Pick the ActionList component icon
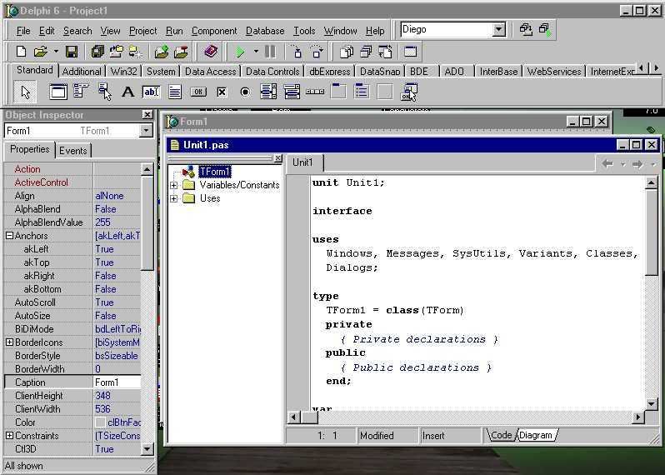 [x=409, y=92]
